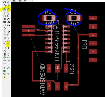This screenshot has width=105, height=97.
Task: Select the Mark origin tool
Action: point(9,6)
